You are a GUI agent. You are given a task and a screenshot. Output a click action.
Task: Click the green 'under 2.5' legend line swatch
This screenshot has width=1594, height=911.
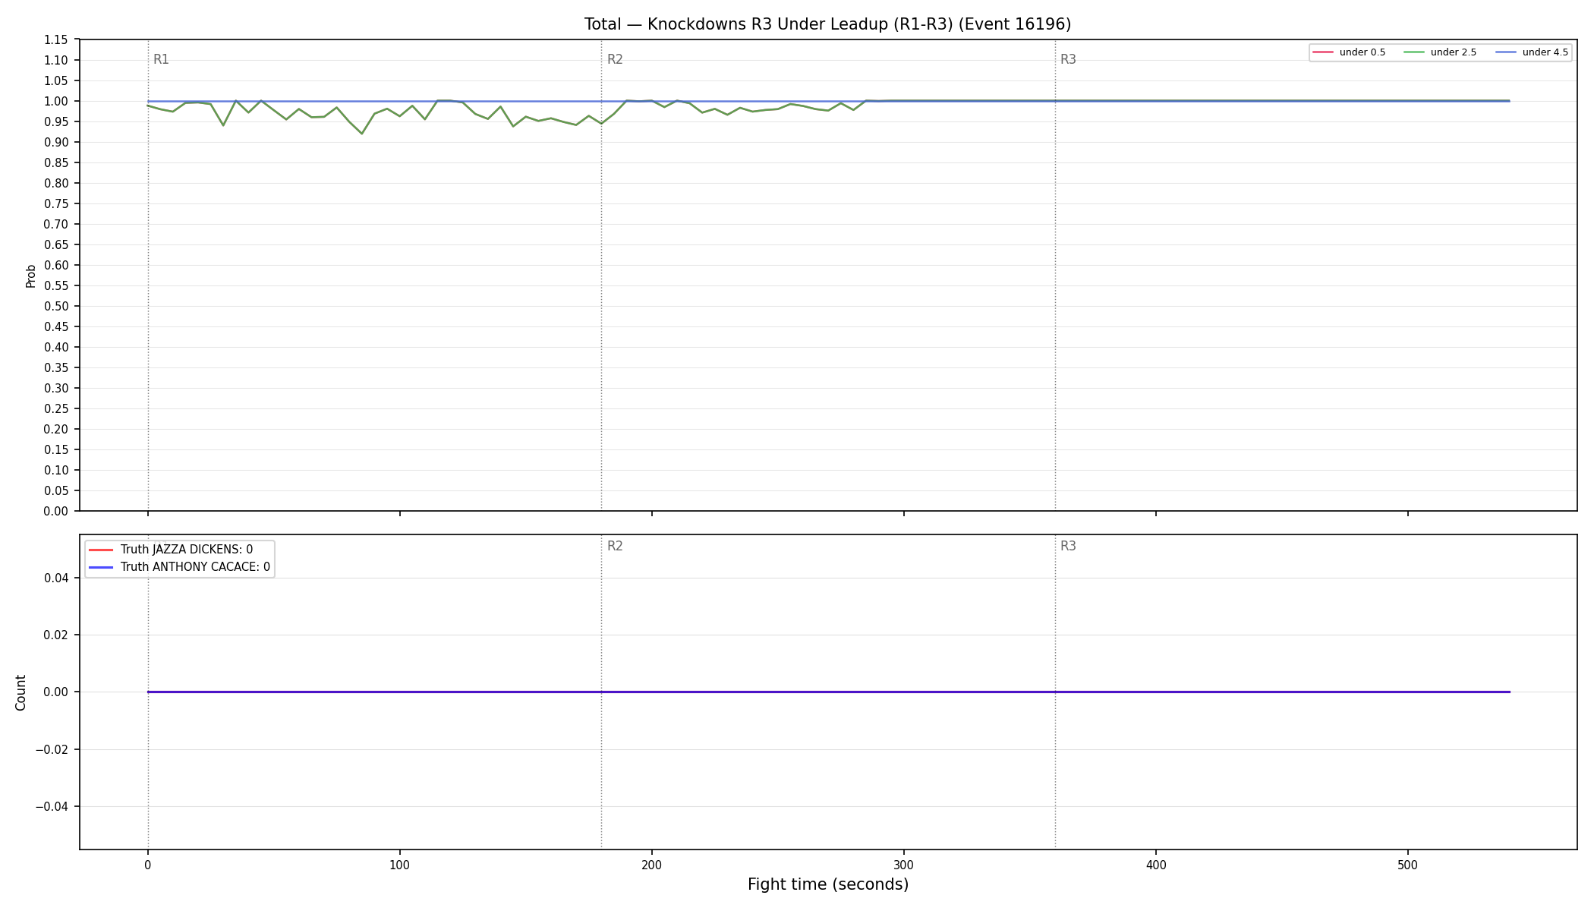click(1414, 52)
